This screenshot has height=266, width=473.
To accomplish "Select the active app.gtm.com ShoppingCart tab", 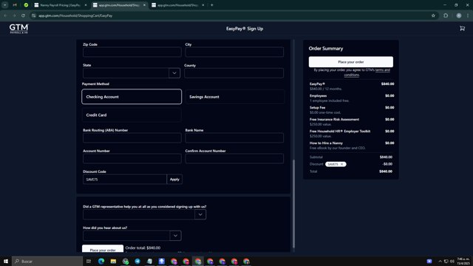I will tap(119, 5).
